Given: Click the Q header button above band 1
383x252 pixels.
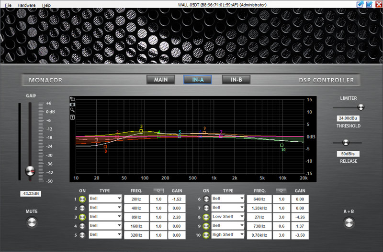Looking at the screenshot, I should [158, 190].
